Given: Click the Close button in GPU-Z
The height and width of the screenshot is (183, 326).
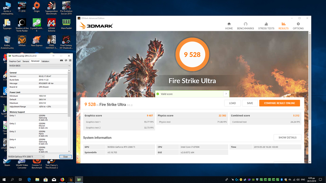Looking at the screenshot, I should pos(65,157).
